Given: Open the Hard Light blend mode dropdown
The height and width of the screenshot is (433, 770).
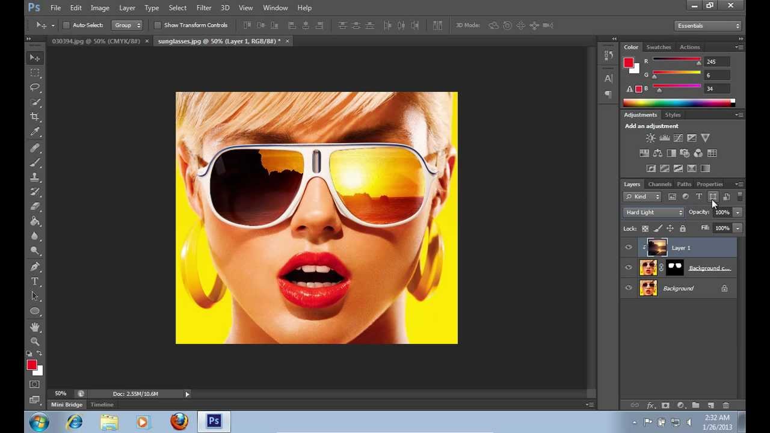Looking at the screenshot, I should (x=654, y=212).
